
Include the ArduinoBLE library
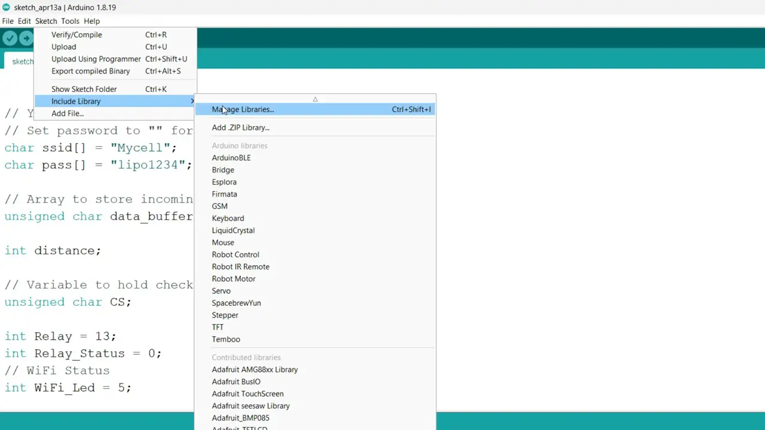(x=315, y=158)
